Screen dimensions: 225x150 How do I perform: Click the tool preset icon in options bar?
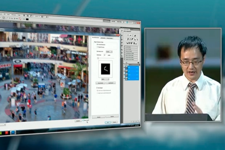[x=3, y=18]
